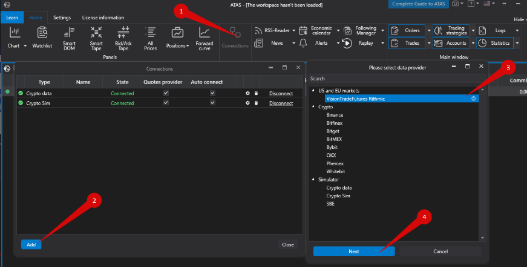Screen dimensions: 527x267
Task: Expand the RSS-Reader dropdown arrow
Action: pyautogui.click(x=293, y=31)
